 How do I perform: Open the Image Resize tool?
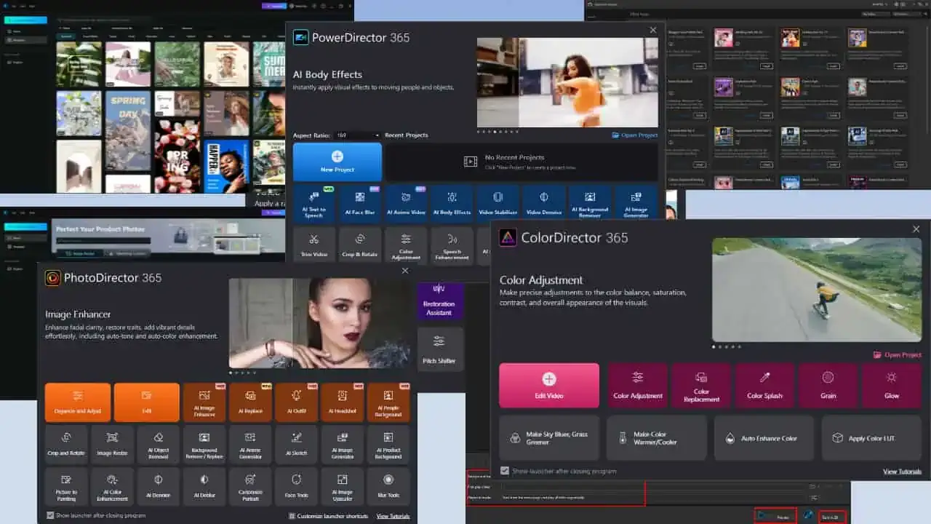pos(112,445)
